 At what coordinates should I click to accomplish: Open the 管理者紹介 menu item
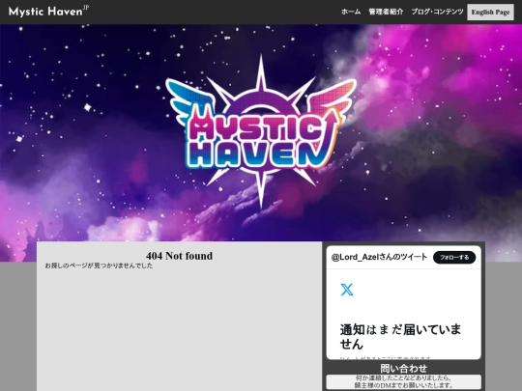click(x=386, y=12)
